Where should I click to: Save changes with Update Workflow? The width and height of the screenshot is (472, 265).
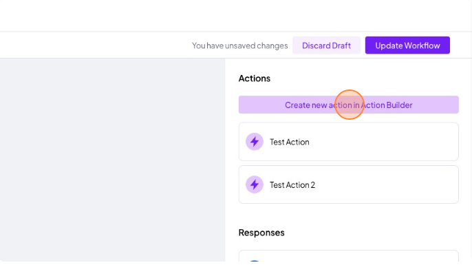coord(407,45)
